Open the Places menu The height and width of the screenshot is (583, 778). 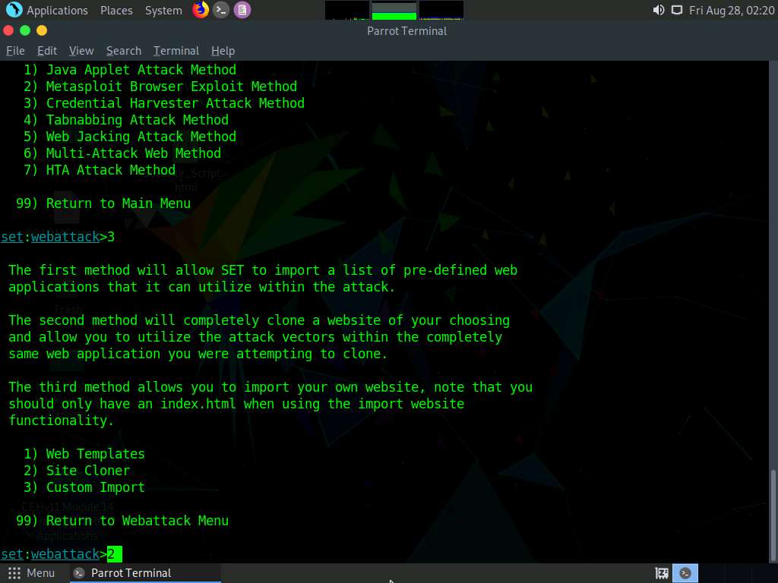pyautogui.click(x=116, y=10)
